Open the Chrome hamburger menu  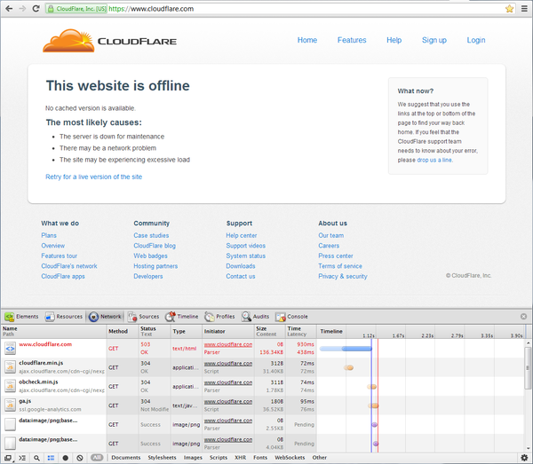coord(524,9)
